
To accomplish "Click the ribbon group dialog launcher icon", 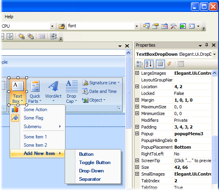I will (x=119, y=108).
